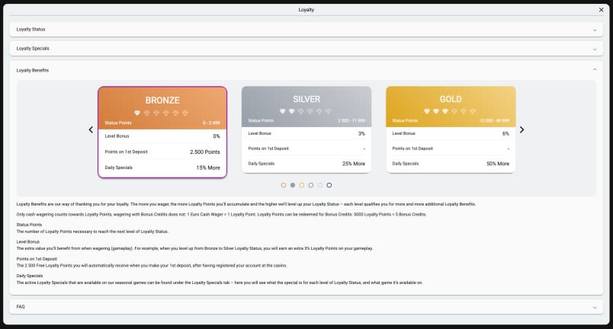613x329 pixels.
Task: Click the Silver card header title
Action: pyautogui.click(x=306, y=99)
